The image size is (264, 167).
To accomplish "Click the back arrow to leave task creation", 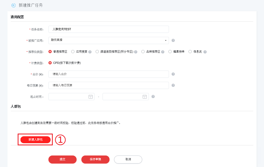I will point(13,5).
